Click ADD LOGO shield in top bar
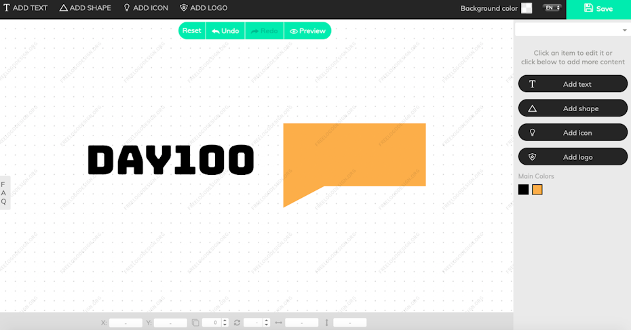 [204, 8]
